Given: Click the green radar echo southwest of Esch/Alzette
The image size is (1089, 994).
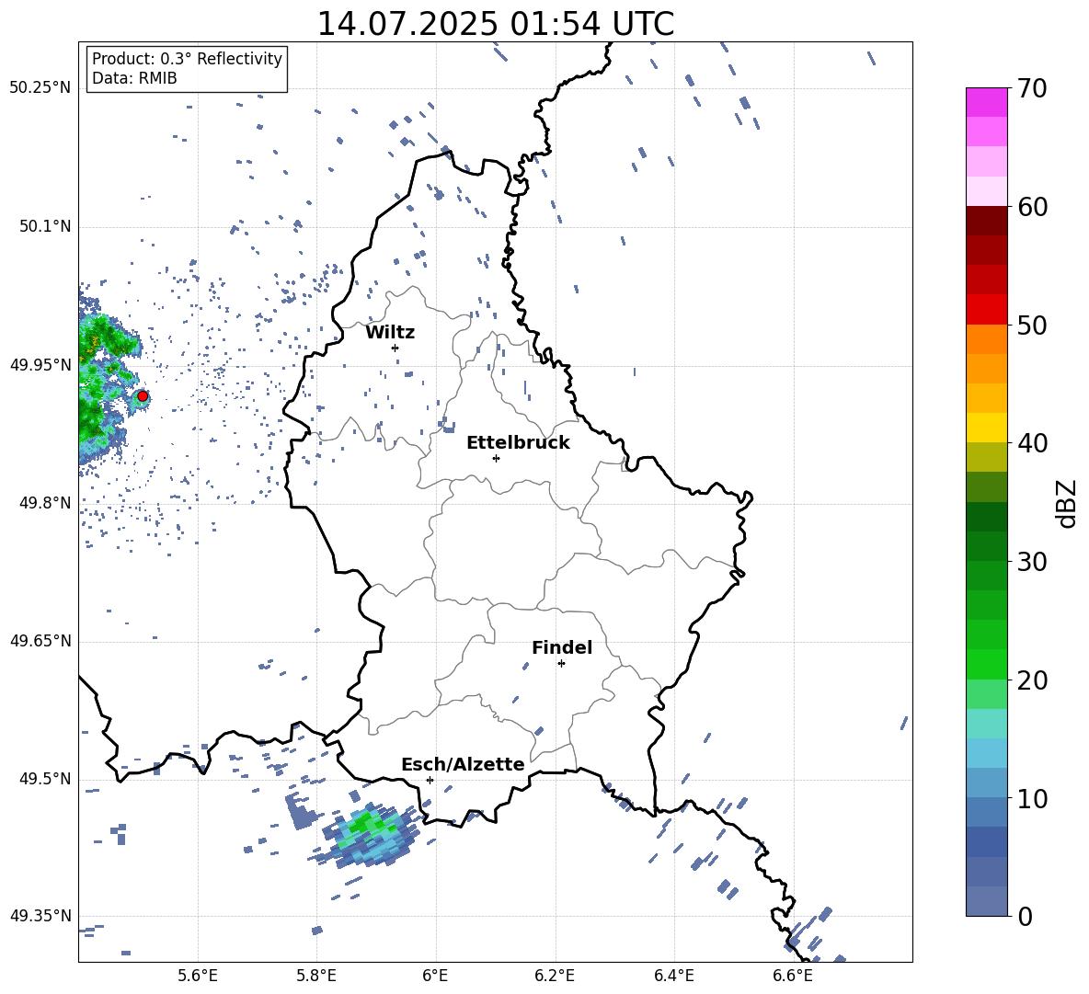Looking at the screenshot, I should pos(369,836).
